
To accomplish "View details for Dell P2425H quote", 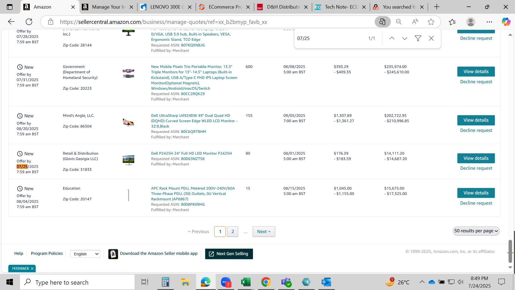I will pyautogui.click(x=476, y=158).
